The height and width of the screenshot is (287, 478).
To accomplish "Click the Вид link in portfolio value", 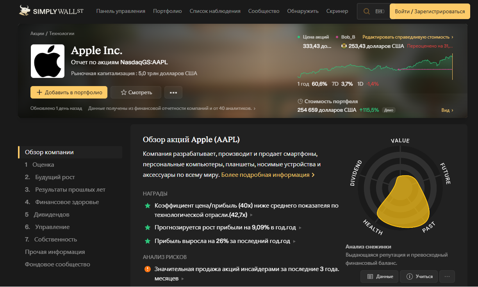I will pyautogui.click(x=447, y=110).
